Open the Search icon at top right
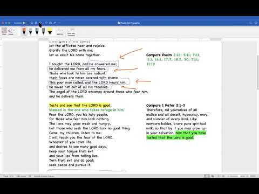Image resolution: width=259 pixels, height=194 pixels. (x=251, y=23)
